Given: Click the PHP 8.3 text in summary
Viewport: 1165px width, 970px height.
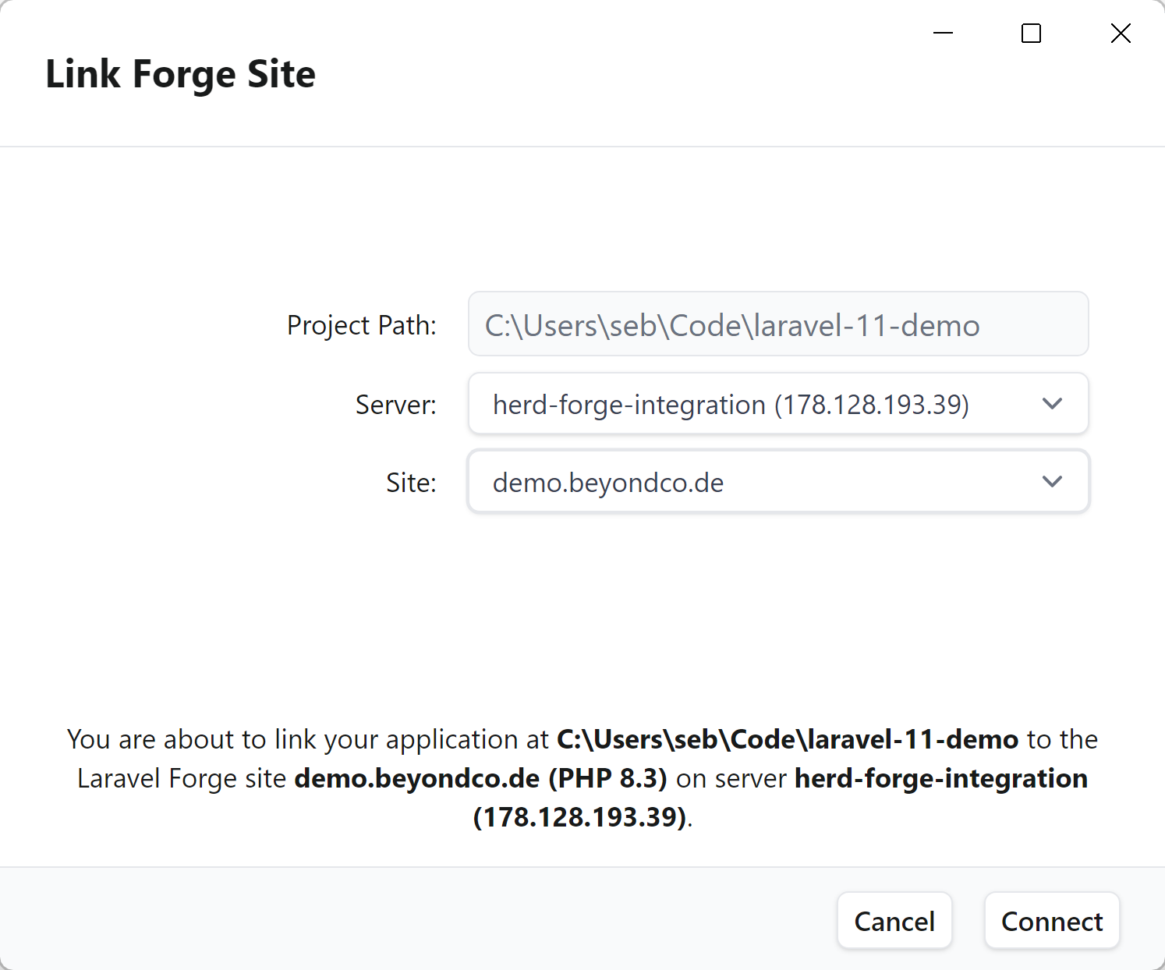Looking at the screenshot, I should 607,777.
